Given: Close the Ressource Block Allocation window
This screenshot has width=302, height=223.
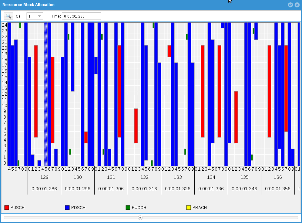Looking at the screenshot, I should pyautogui.click(x=297, y=5).
